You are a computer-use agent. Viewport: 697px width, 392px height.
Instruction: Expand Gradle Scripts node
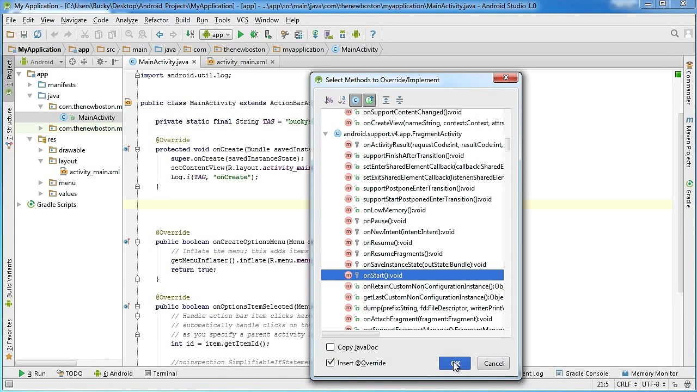coord(19,205)
